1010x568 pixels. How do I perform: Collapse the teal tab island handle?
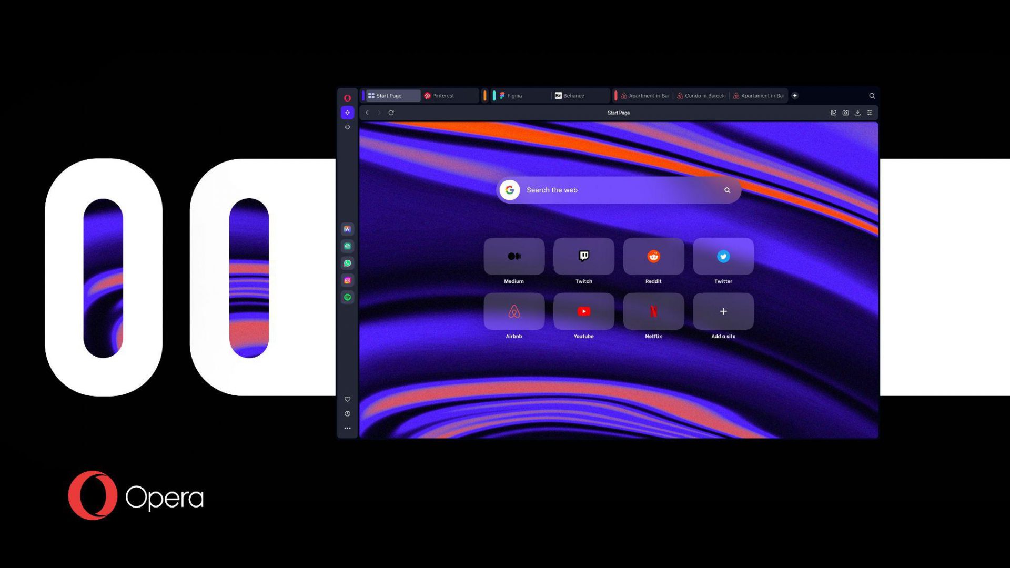click(494, 96)
